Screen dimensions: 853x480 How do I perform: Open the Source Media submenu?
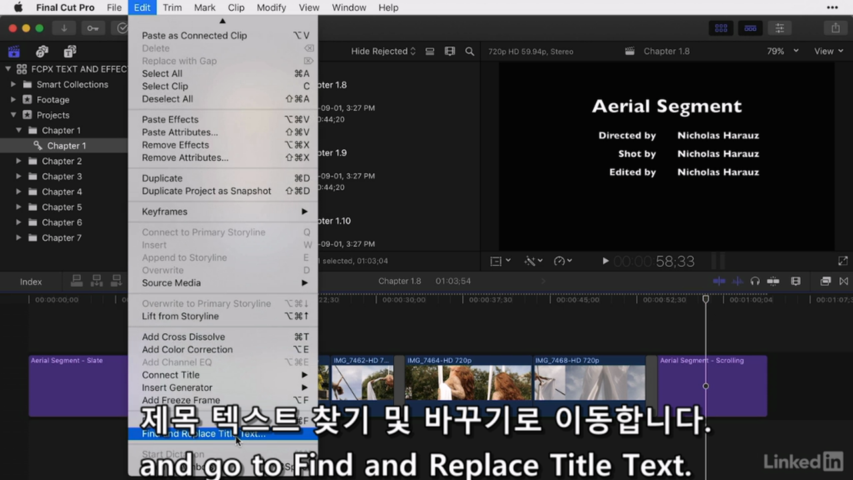223,283
